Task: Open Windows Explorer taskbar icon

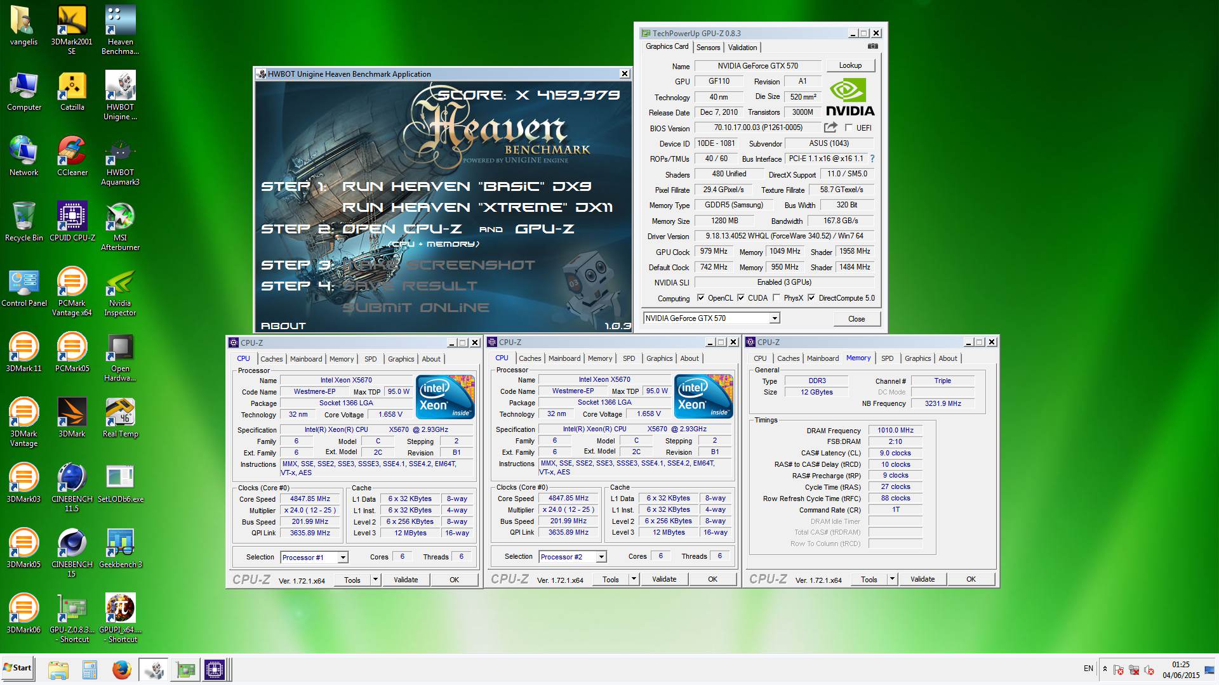Action: 58,669
